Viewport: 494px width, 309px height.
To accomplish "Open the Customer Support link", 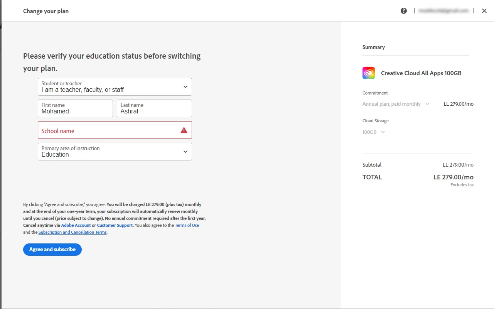I will pos(115,225).
